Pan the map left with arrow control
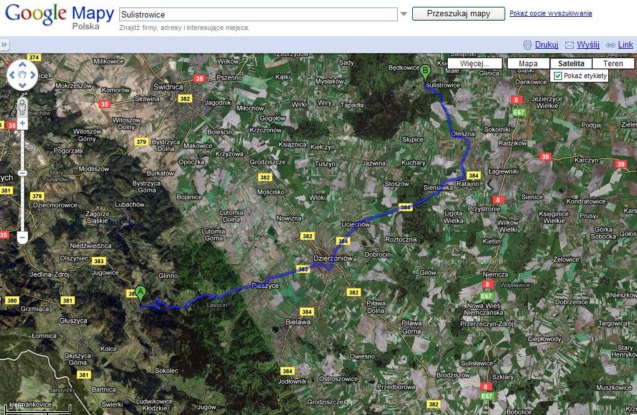 click(12, 75)
